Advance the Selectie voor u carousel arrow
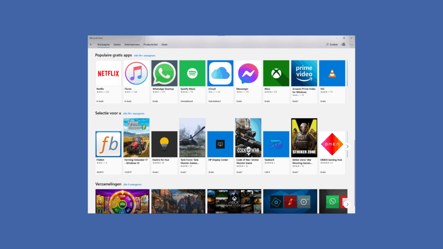The image size is (443, 249). 347,146
